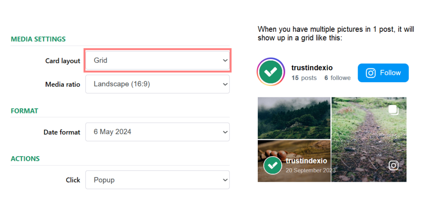The image size is (435, 213).
Task: Click the 20 September 2023 post date
Action: tap(310, 170)
